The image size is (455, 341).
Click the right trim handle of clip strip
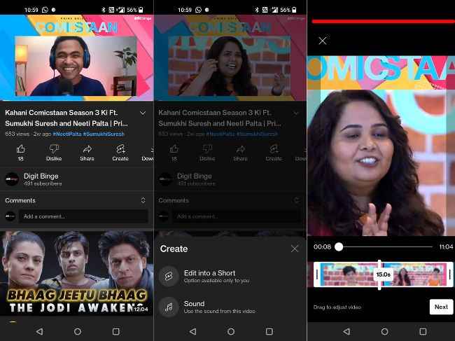click(x=450, y=274)
